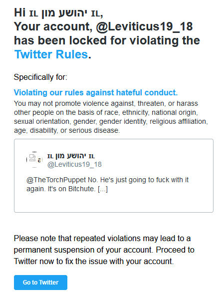Screen dimensions: 224x300
Task: Select the Hebrew display name in tweet card
Action: [71, 156]
